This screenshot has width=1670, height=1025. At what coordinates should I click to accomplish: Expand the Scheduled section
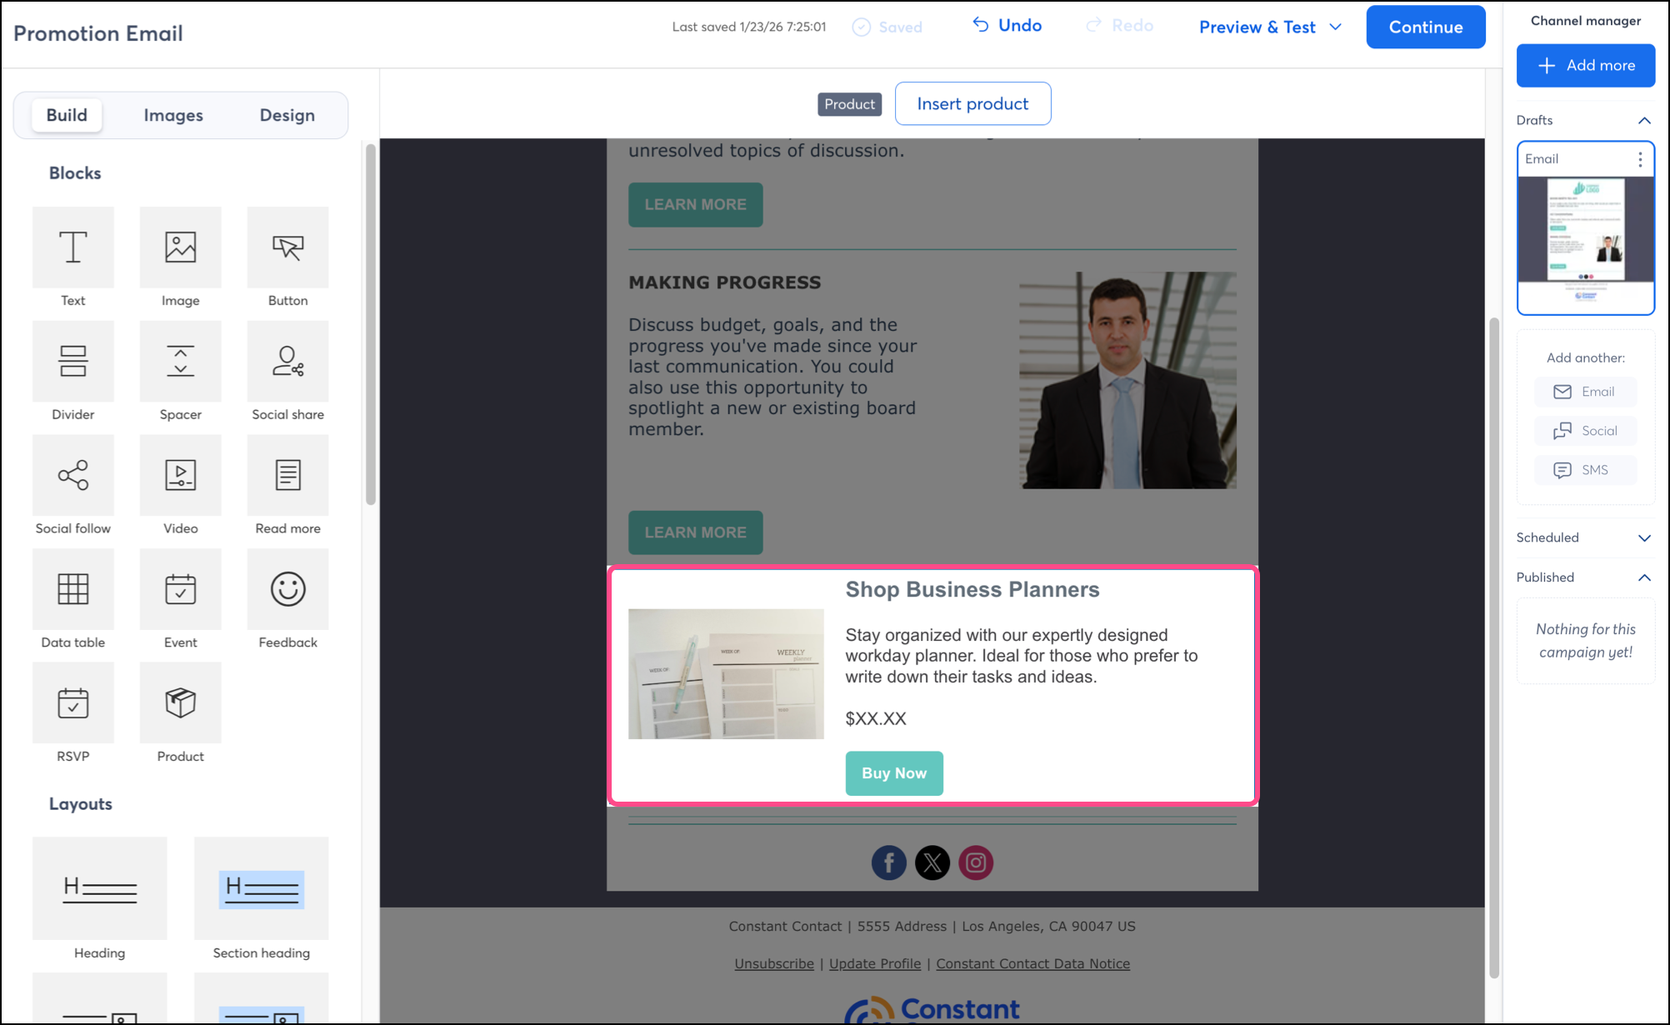tap(1643, 538)
